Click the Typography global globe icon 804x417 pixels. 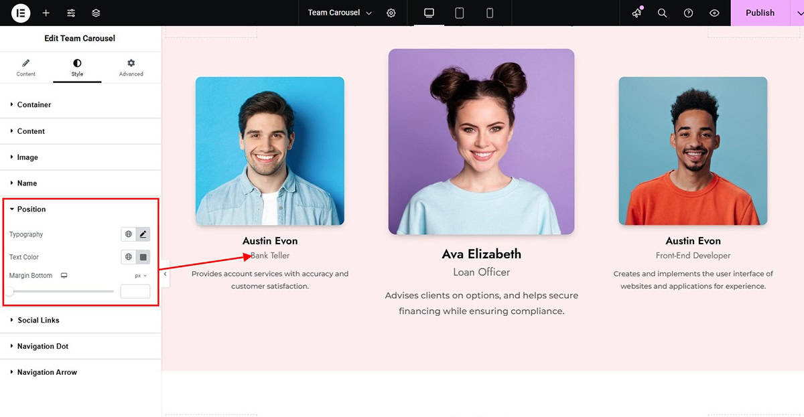point(129,234)
